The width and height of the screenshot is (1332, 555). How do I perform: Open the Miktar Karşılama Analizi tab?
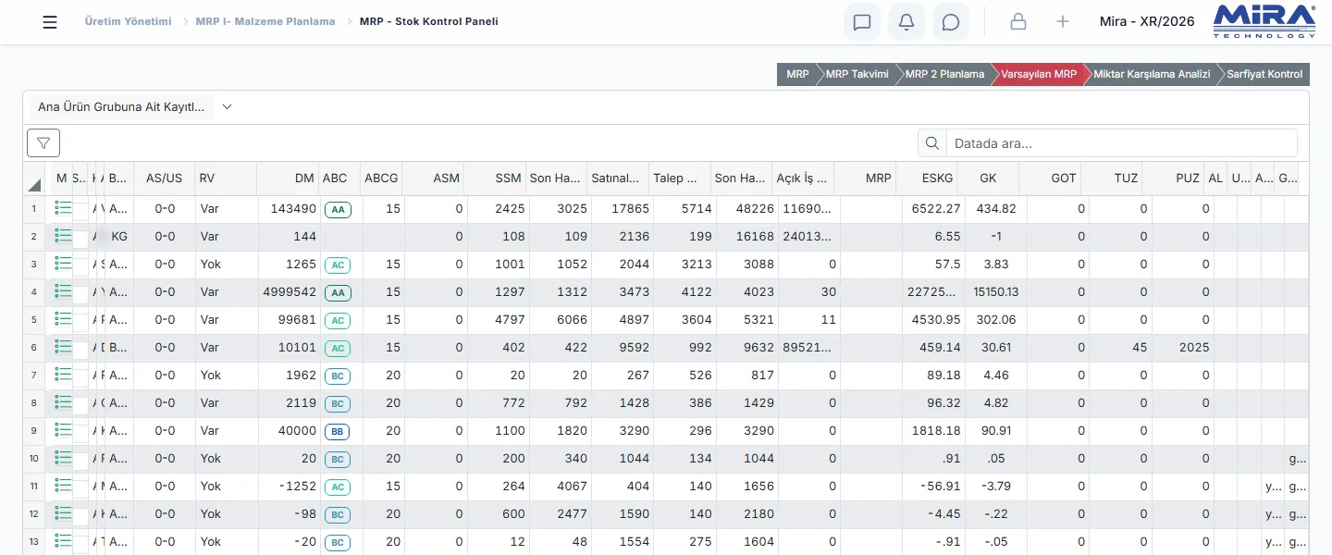click(1152, 74)
